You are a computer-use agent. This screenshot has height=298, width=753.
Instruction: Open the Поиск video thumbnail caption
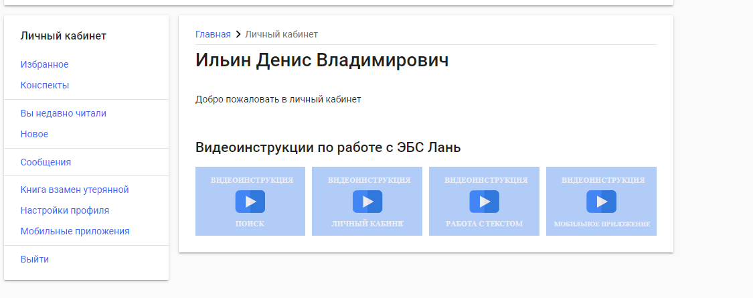(x=250, y=224)
